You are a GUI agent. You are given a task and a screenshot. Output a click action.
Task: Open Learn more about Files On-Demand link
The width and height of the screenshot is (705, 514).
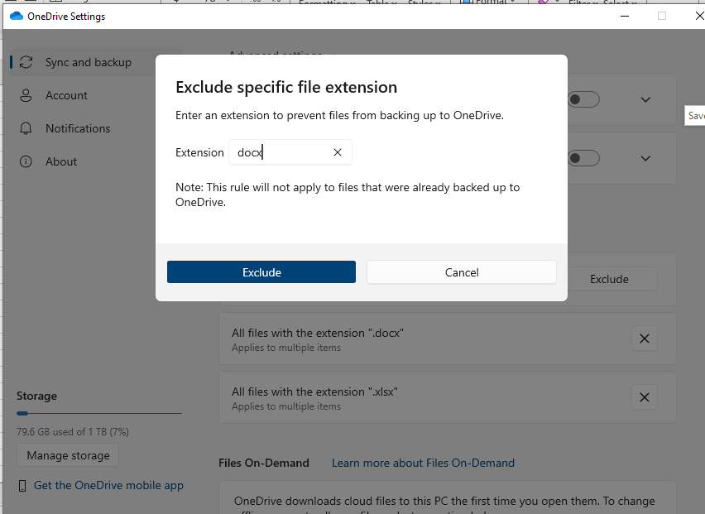[x=423, y=463]
